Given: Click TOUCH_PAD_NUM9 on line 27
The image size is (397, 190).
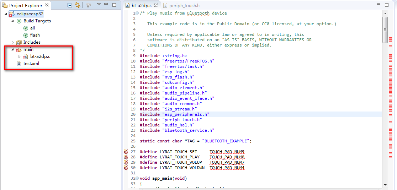Looking at the screenshot, I should (x=227, y=152).
